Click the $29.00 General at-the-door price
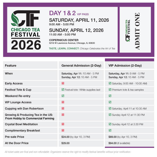Screen dimensions: 157x157 coord(65,143)
